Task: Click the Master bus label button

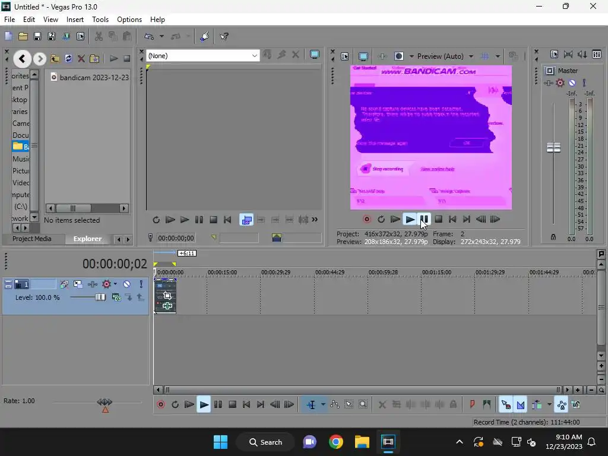Action: [550, 71]
